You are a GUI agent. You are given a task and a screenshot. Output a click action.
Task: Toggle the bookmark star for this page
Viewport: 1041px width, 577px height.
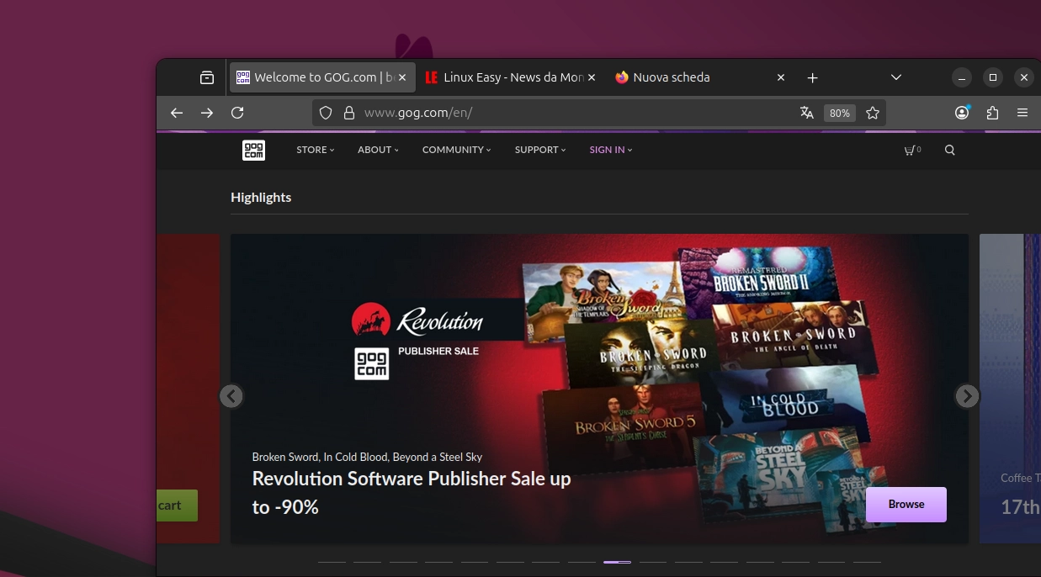[873, 112]
